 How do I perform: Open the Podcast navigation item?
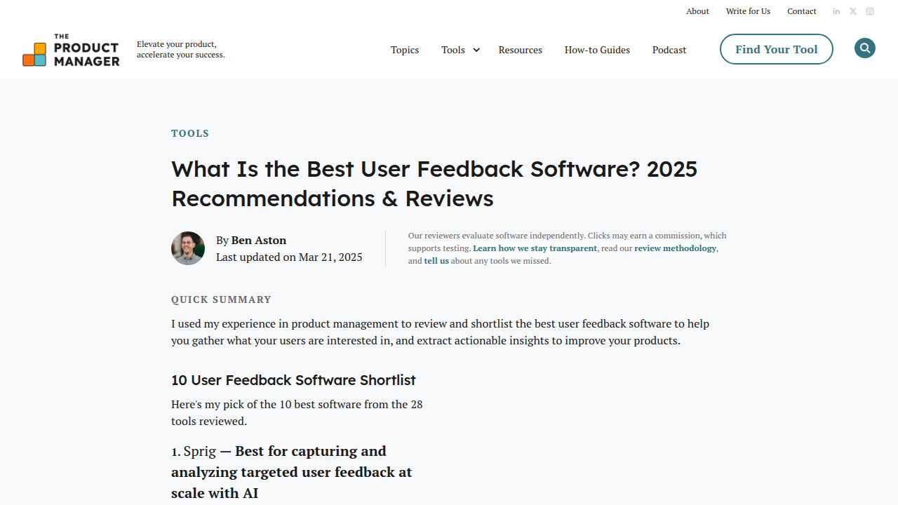point(669,50)
